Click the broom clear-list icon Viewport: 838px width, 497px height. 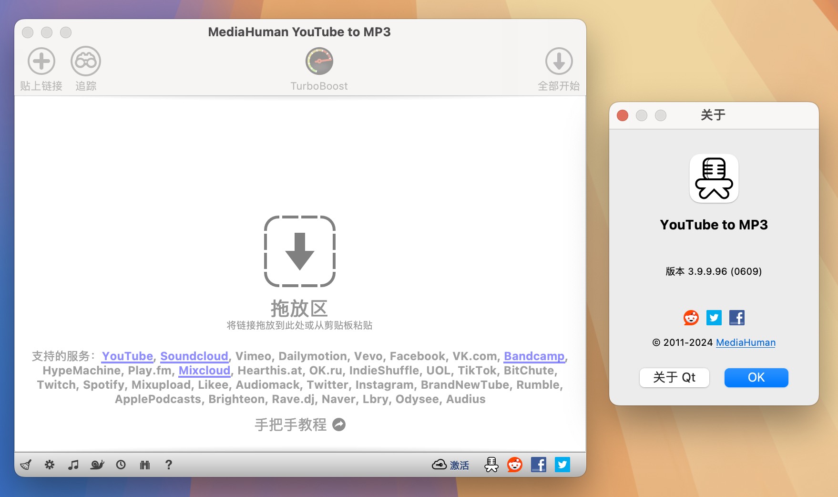[x=26, y=465]
